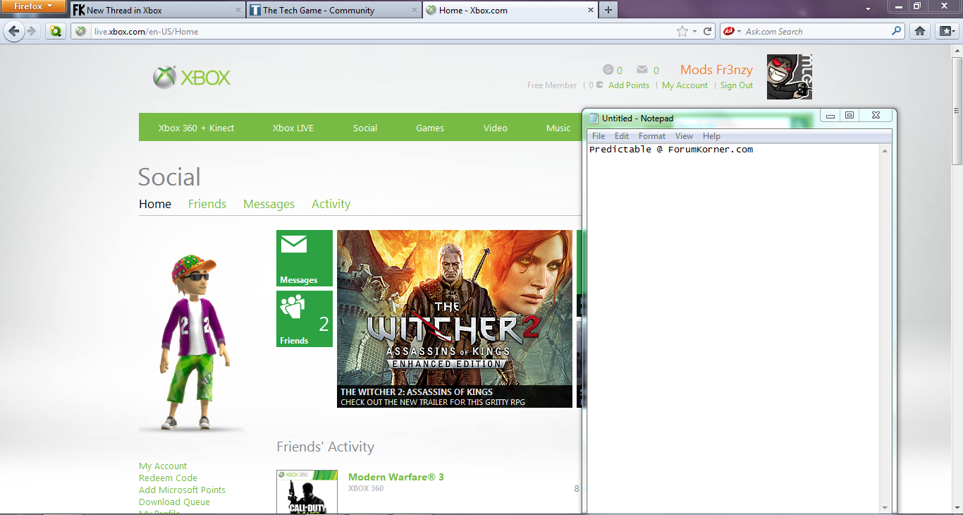Open the Notepad Help menu
The image size is (963, 515).
711,136
